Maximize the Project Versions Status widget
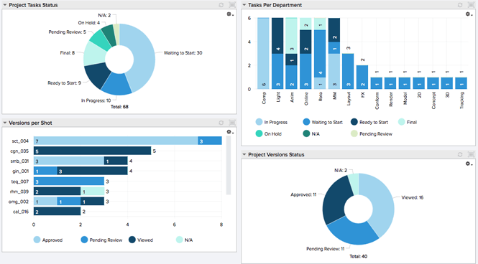This screenshot has width=478, height=264. [471, 154]
